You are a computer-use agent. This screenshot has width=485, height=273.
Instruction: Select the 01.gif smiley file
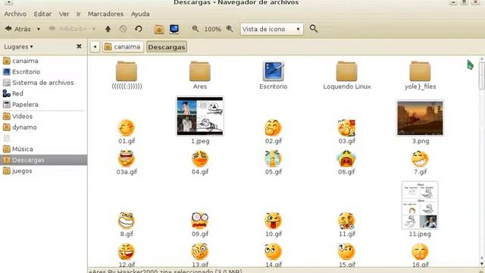tap(127, 131)
